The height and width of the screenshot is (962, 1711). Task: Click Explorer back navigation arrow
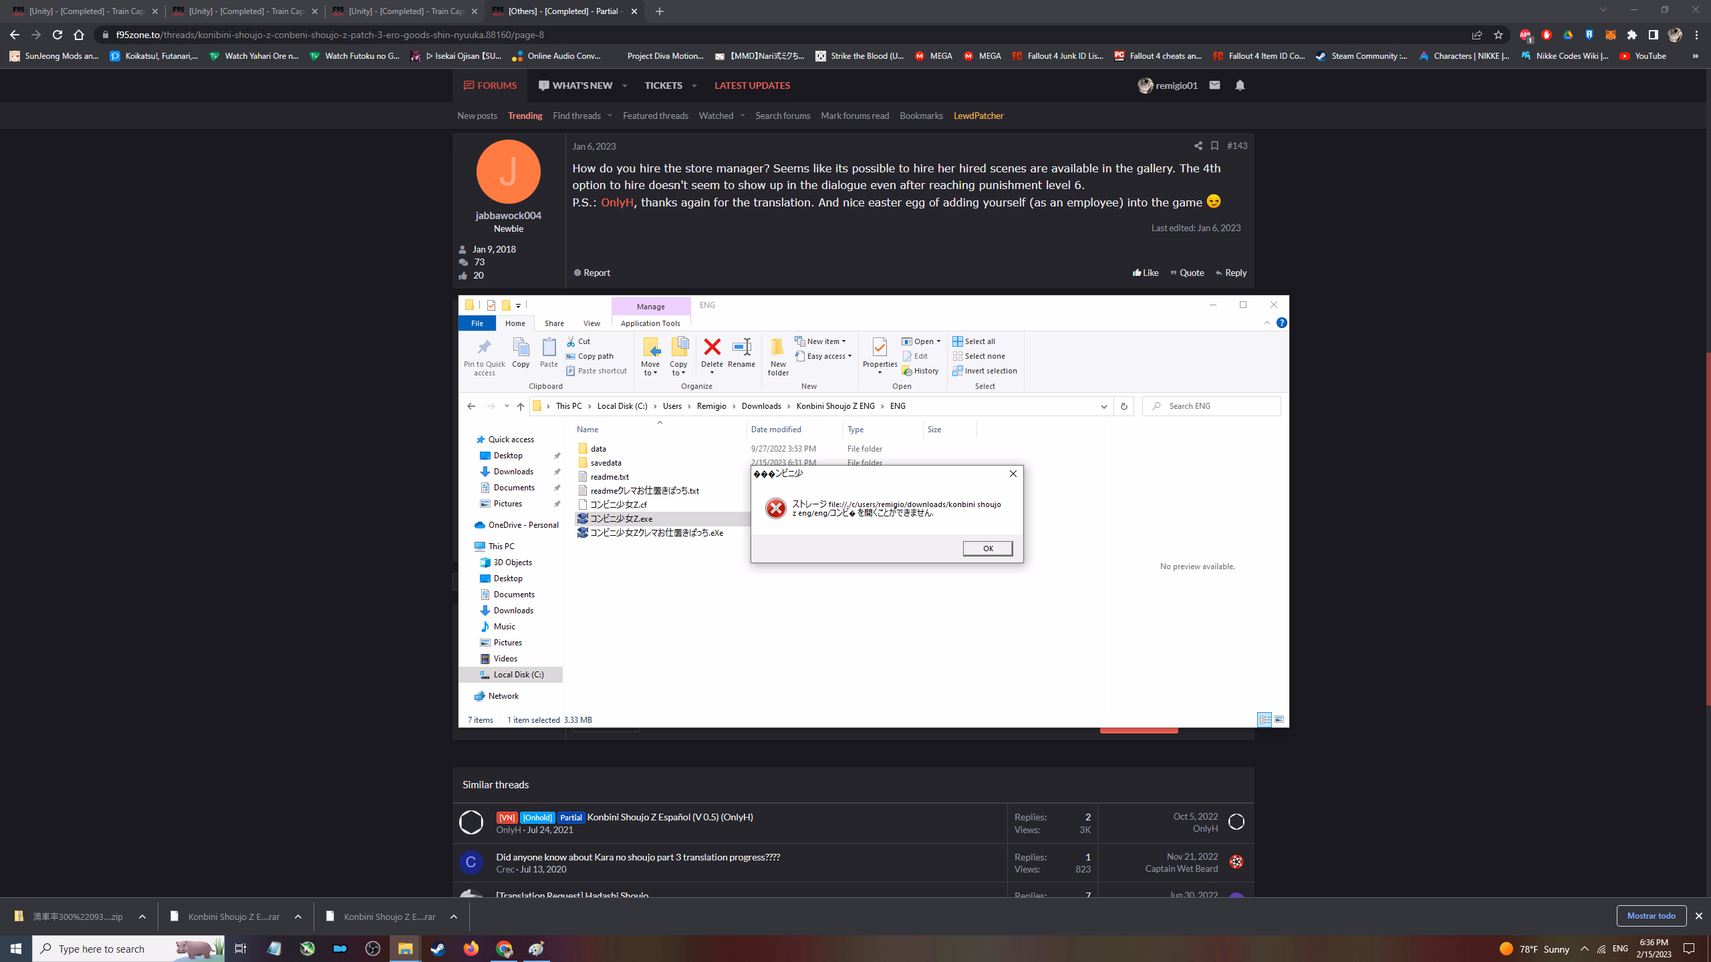(471, 406)
